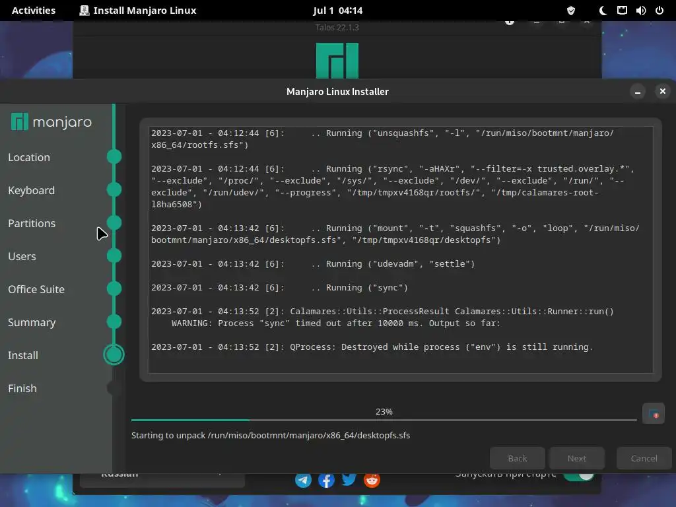Select the Keyboard step in sidebar

point(32,190)
